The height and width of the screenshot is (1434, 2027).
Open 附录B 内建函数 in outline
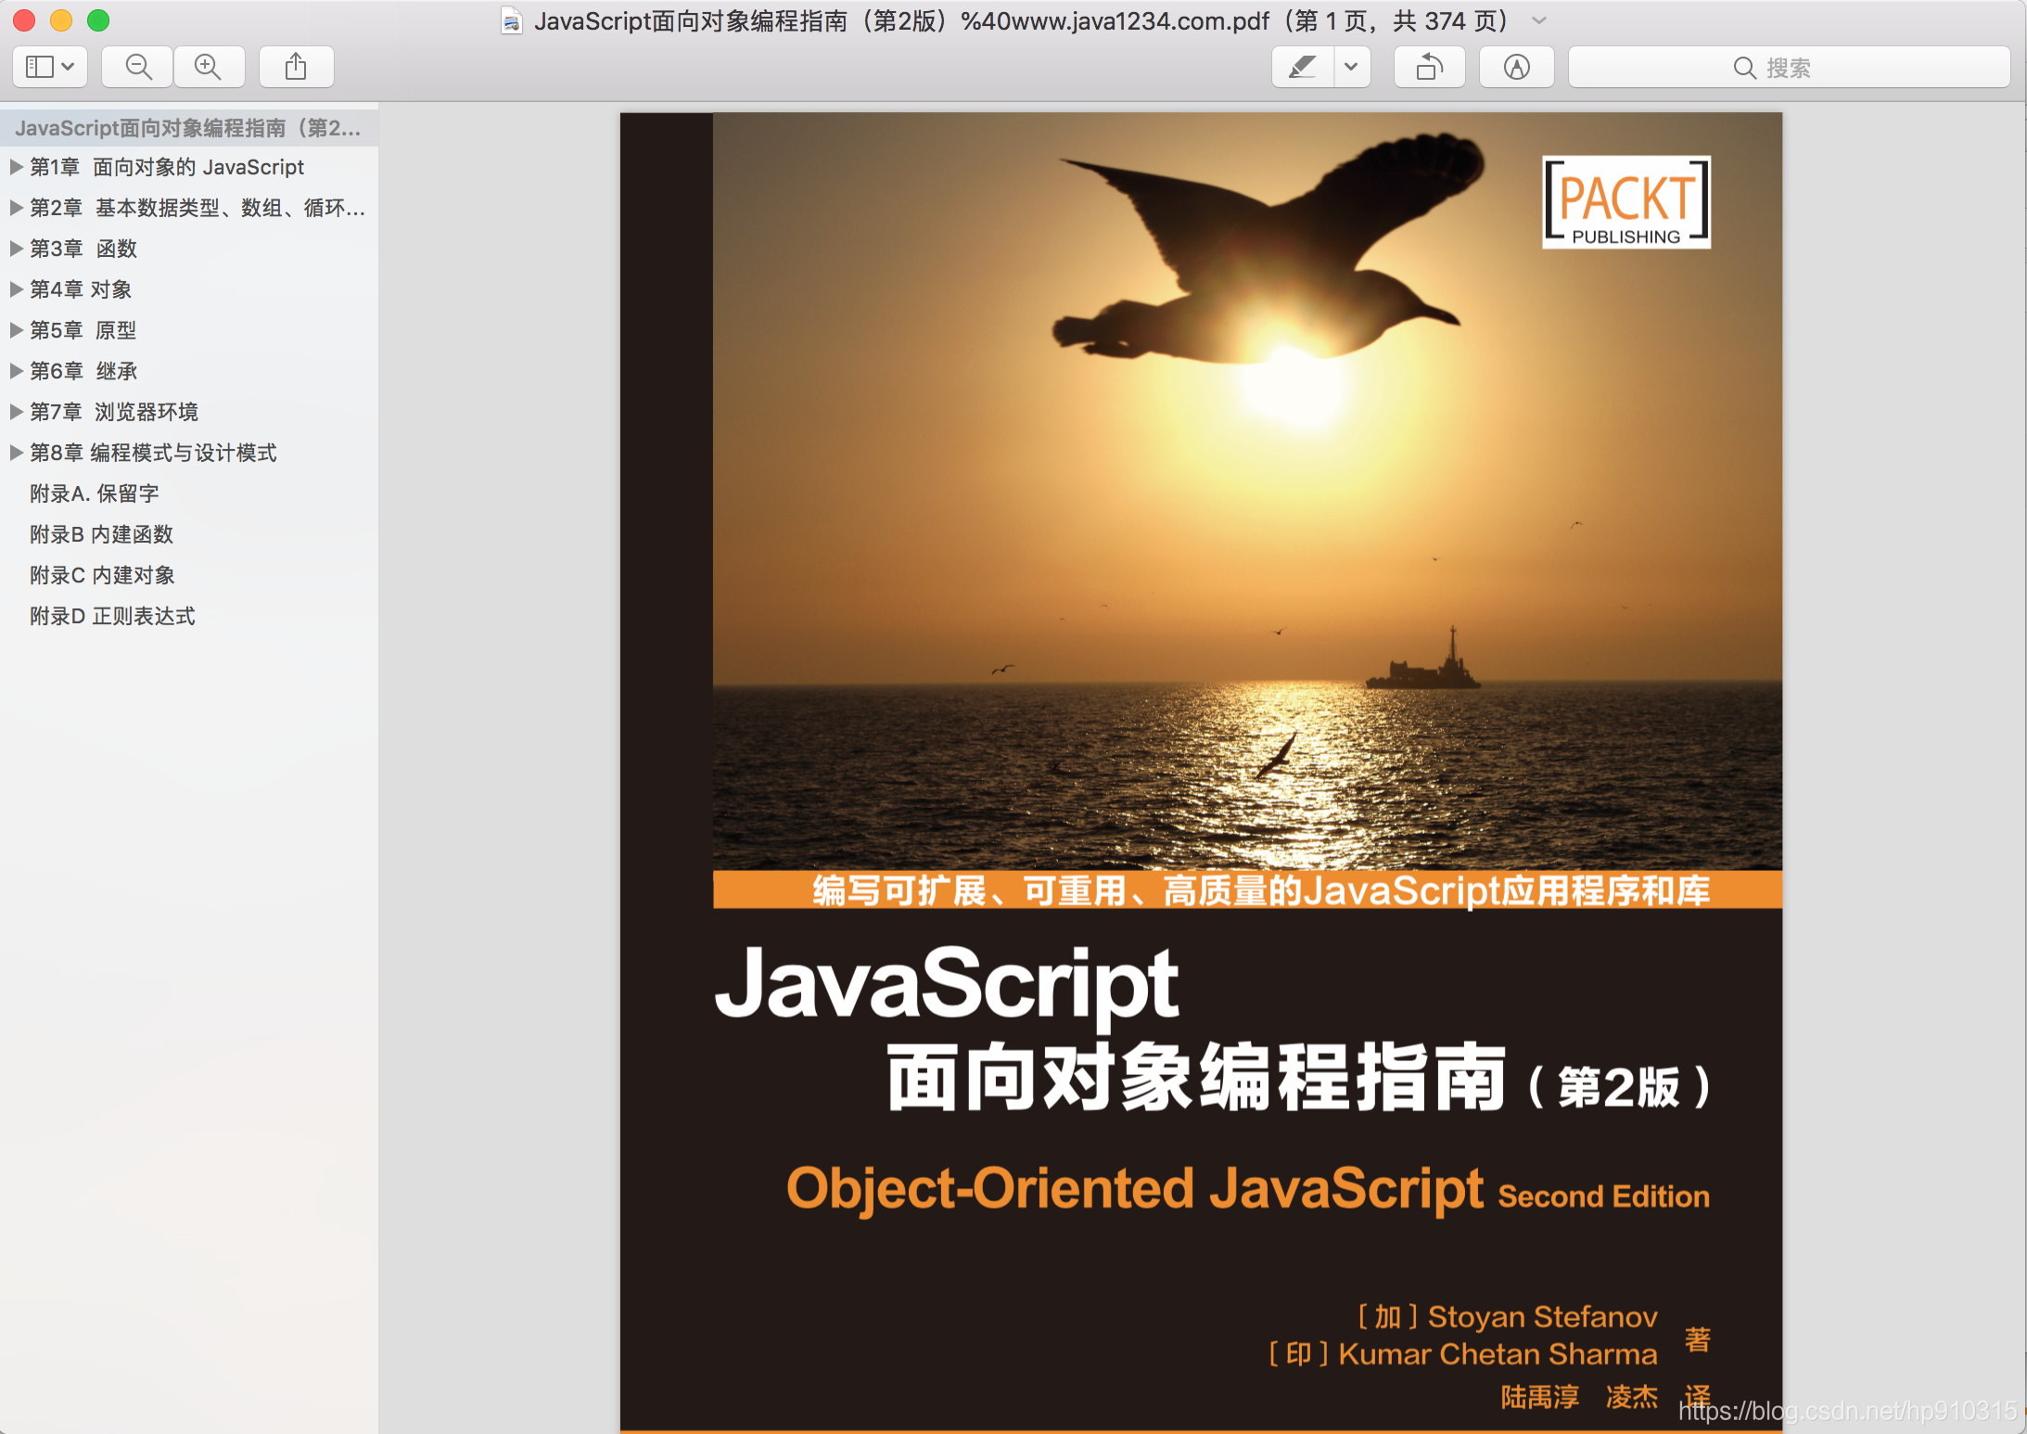(102, 534)
